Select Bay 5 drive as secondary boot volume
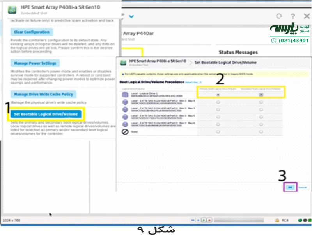Screen dimensions: 312x235 tap(261, 117)
